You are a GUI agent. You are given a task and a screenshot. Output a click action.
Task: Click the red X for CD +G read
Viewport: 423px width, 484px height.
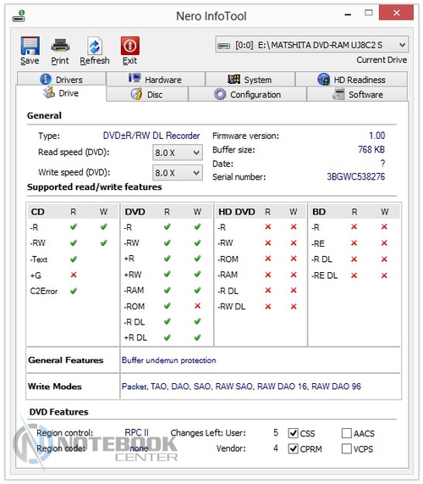coord(74,275)
